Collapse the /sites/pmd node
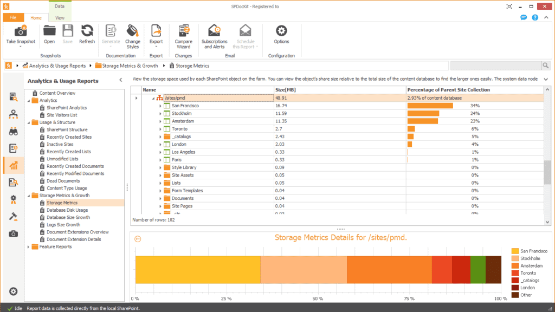555x312 pixels. 153,99
